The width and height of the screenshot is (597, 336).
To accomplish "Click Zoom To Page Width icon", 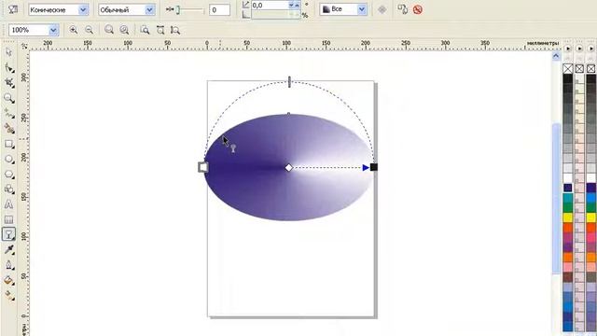I will (x=160, y=30).
